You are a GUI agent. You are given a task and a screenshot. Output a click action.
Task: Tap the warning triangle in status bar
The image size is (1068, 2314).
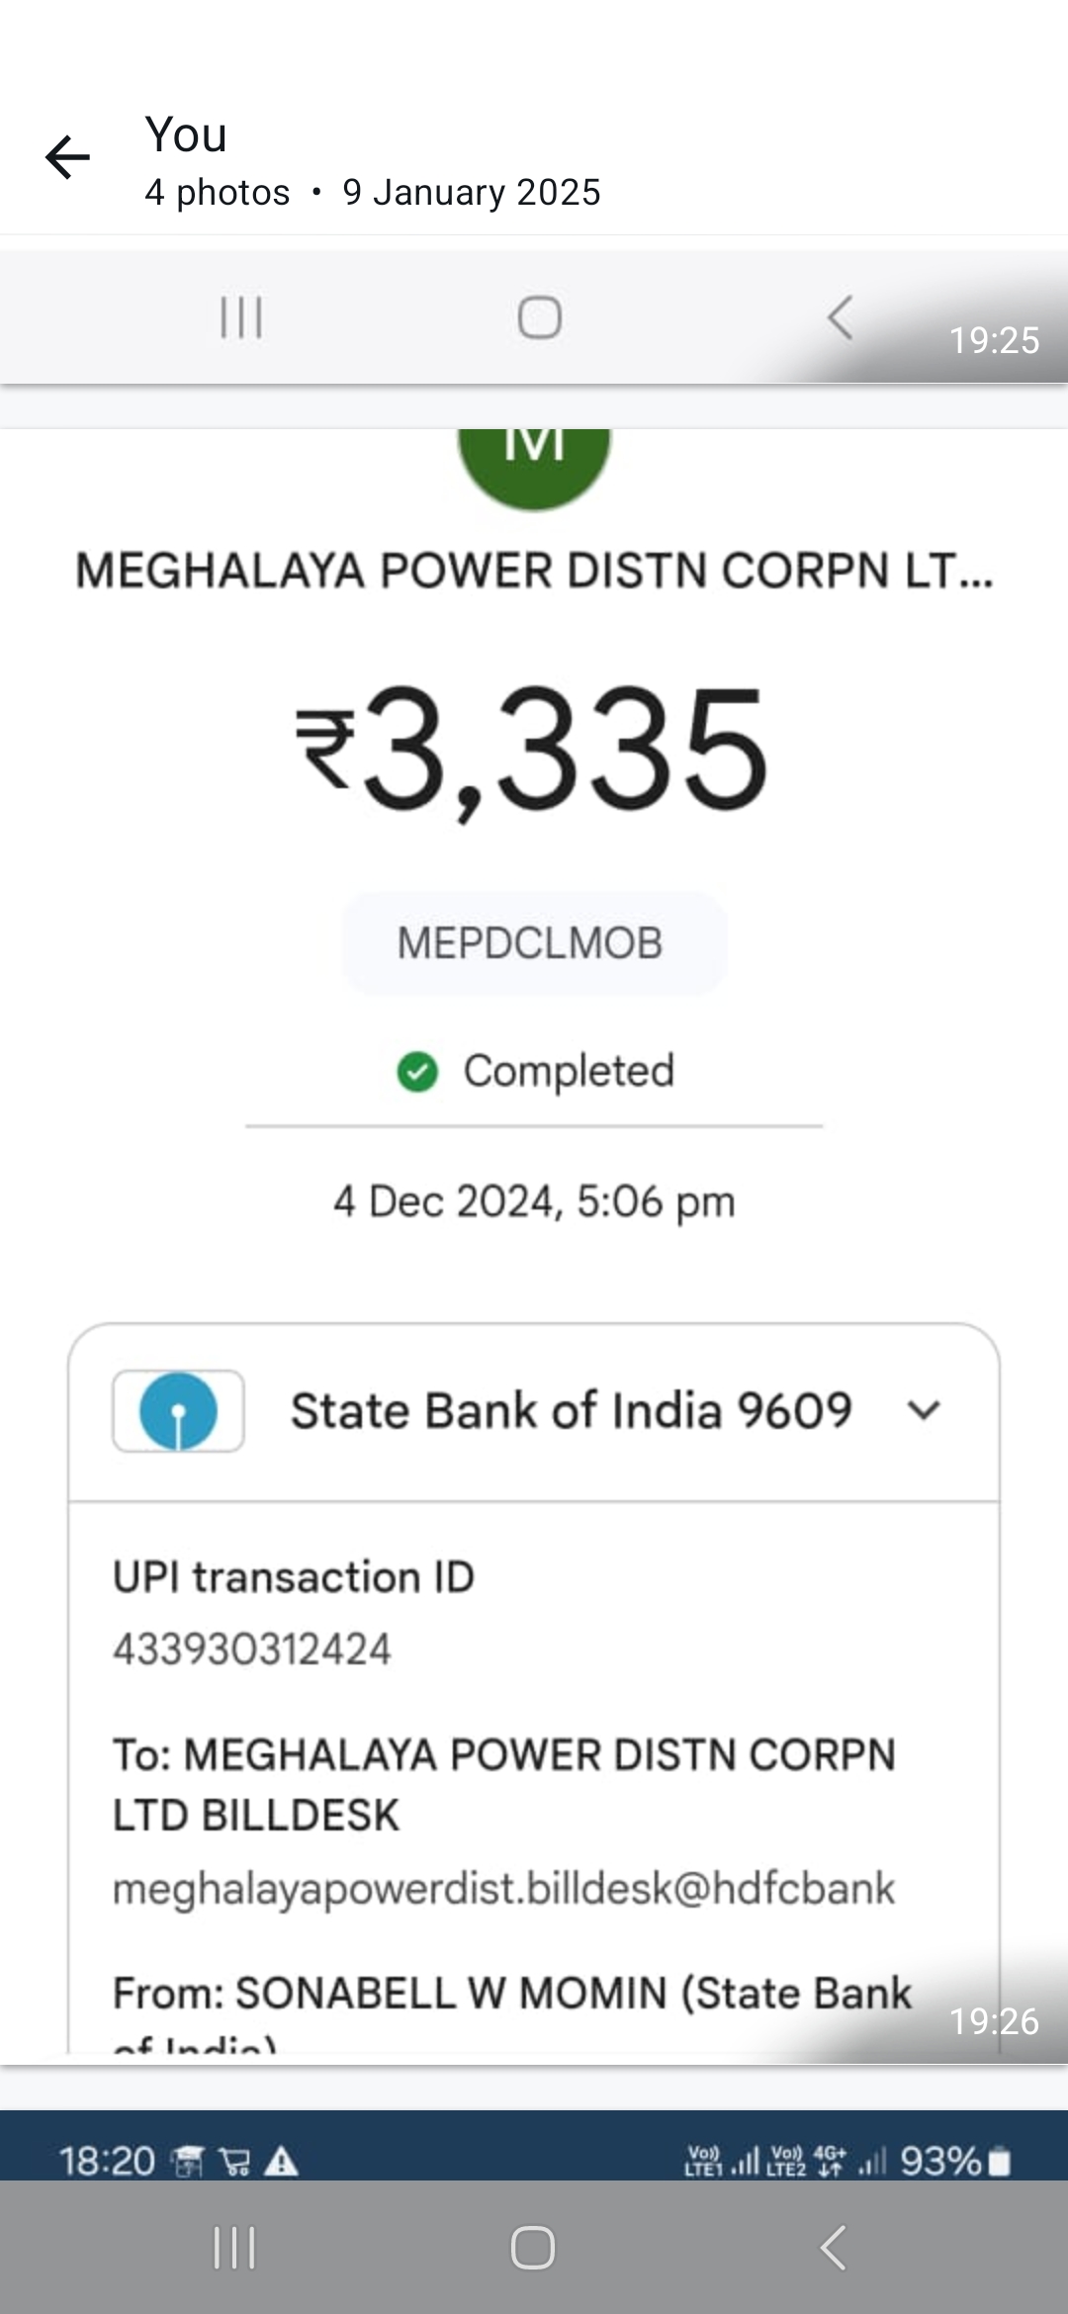pyautogui.click(x=282, y=2162)
